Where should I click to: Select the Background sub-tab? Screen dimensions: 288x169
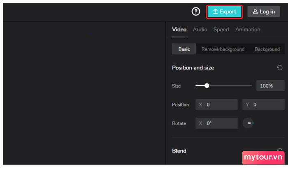[267, 49]
